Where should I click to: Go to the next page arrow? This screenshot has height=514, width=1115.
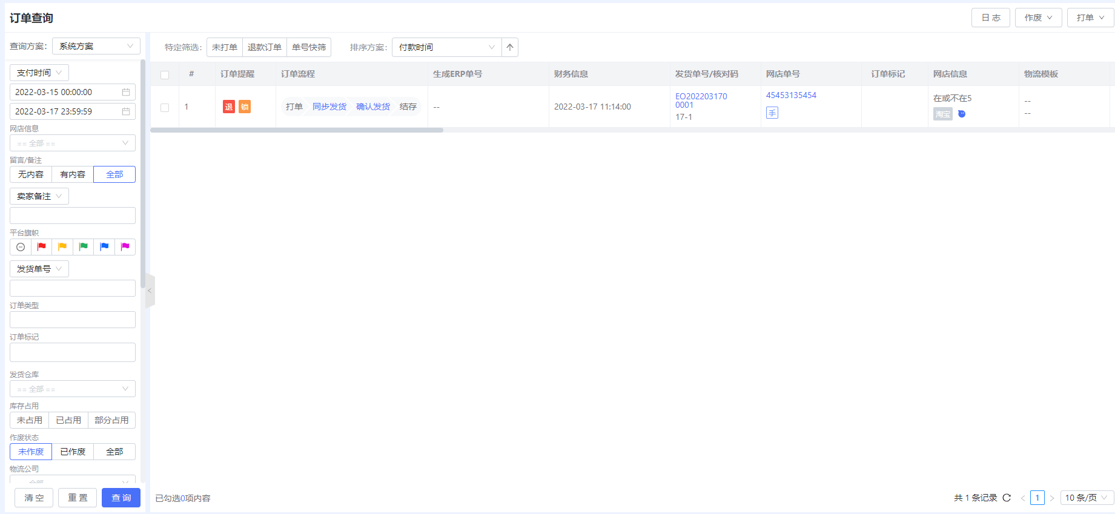coord(1052,498)
